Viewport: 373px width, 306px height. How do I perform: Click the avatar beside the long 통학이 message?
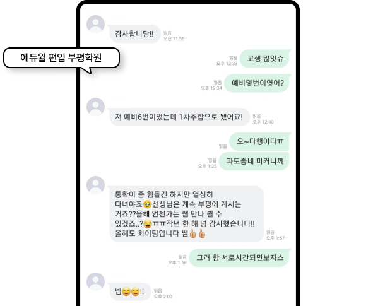click(x=95, y=185)
